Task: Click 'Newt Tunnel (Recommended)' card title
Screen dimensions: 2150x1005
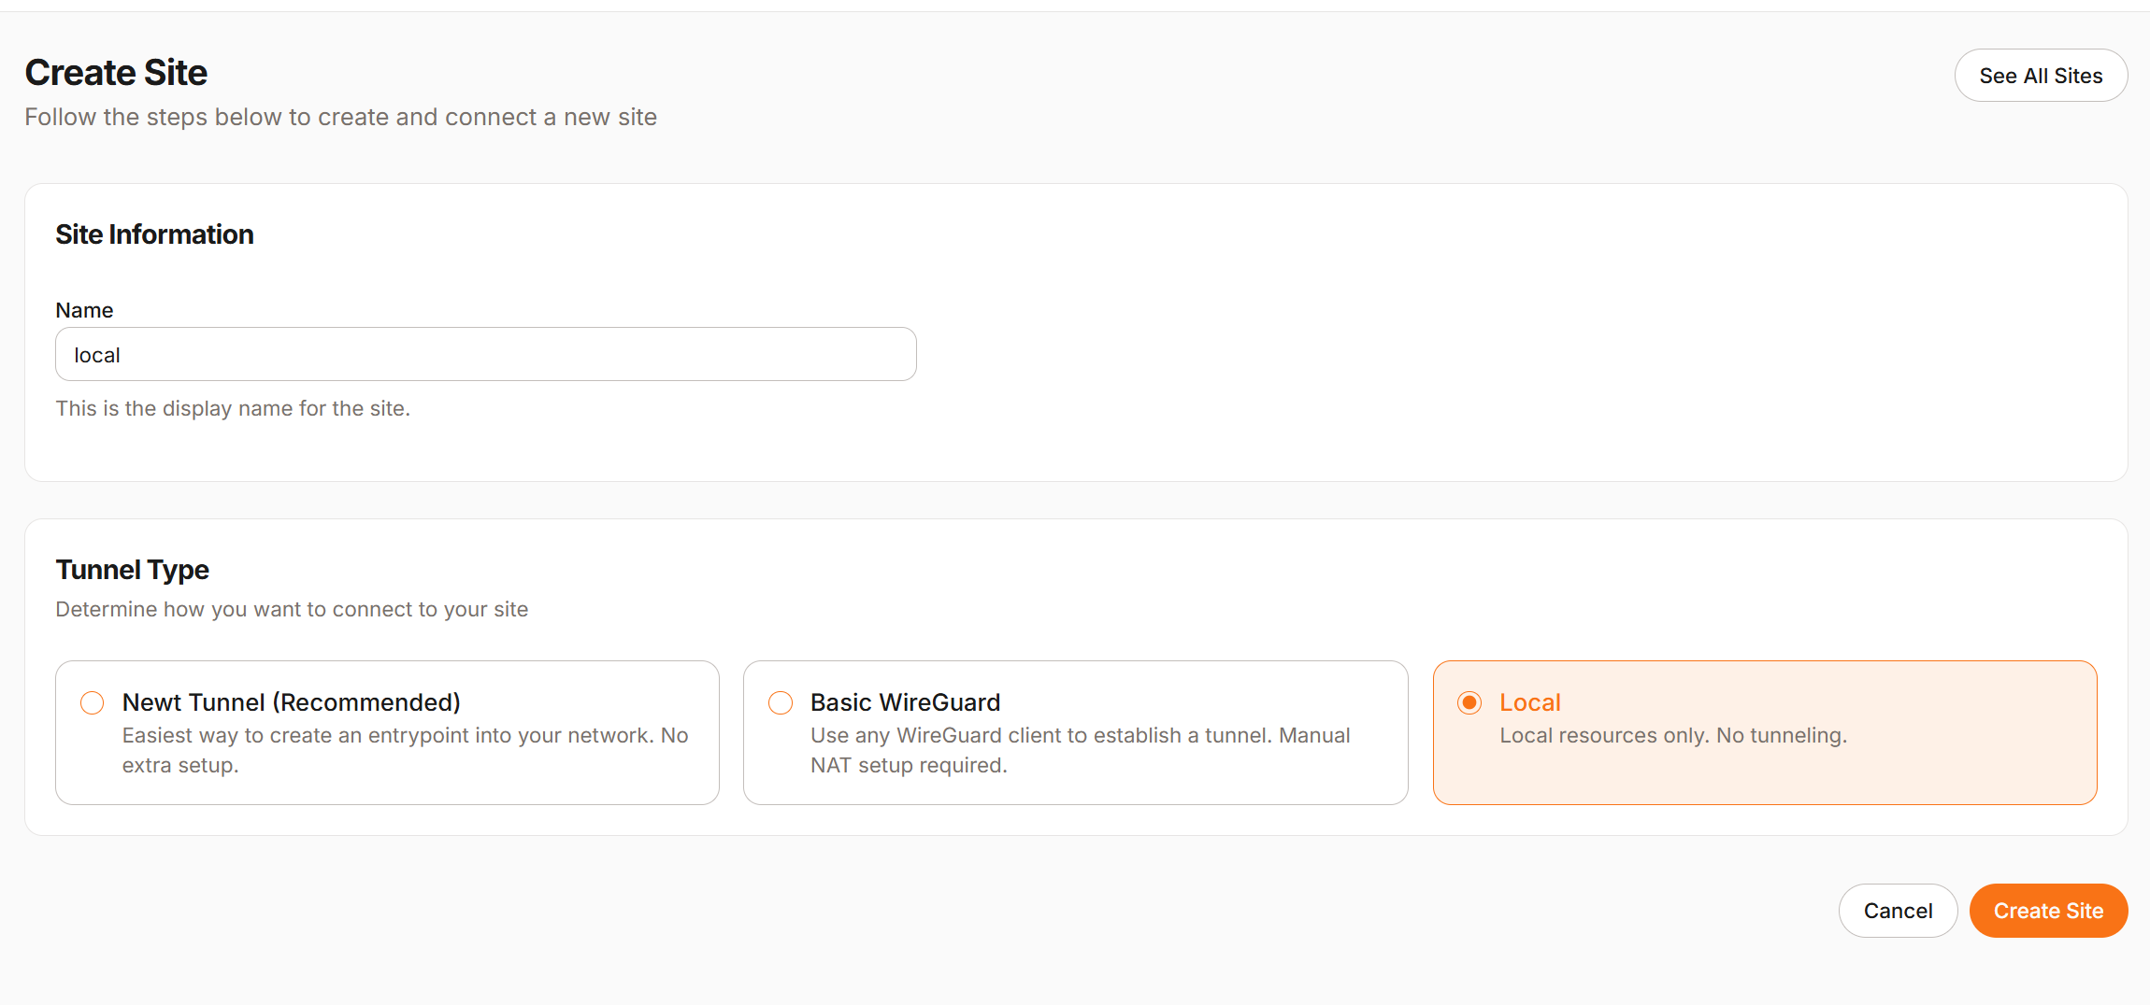Action: 292,702
